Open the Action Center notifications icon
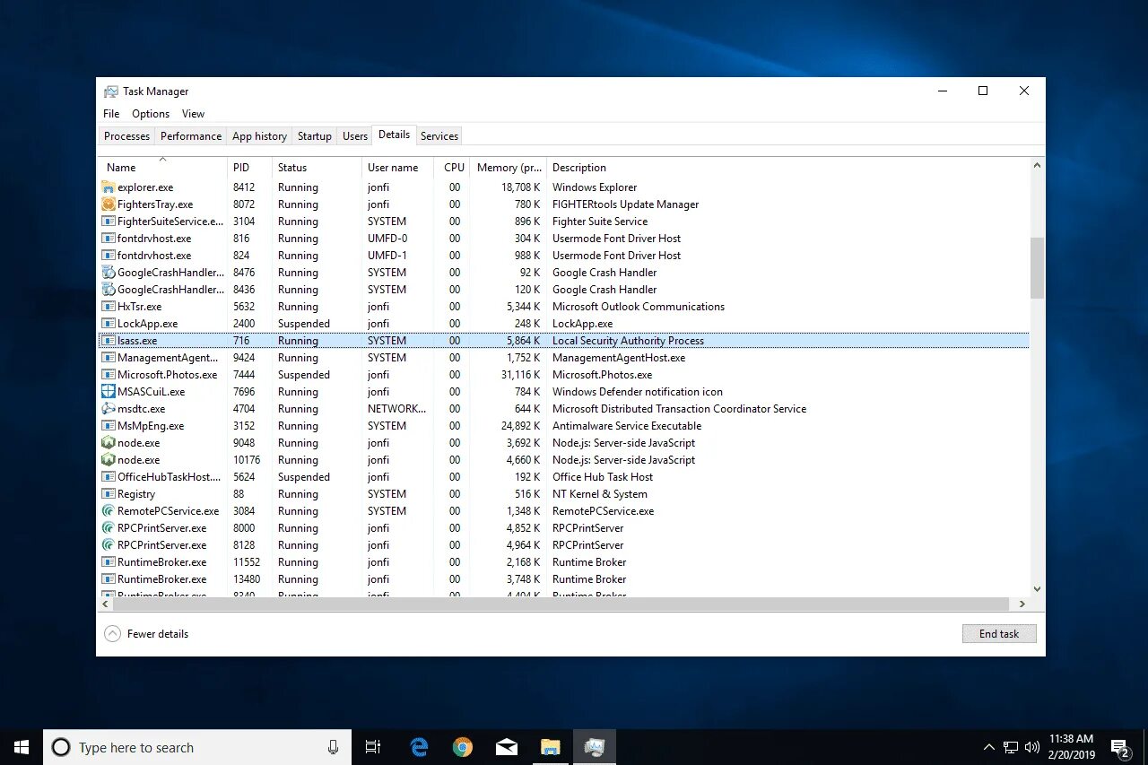 (1120, 747)
